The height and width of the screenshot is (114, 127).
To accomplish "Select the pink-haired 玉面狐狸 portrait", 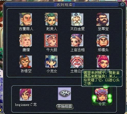I will (103, 61).
